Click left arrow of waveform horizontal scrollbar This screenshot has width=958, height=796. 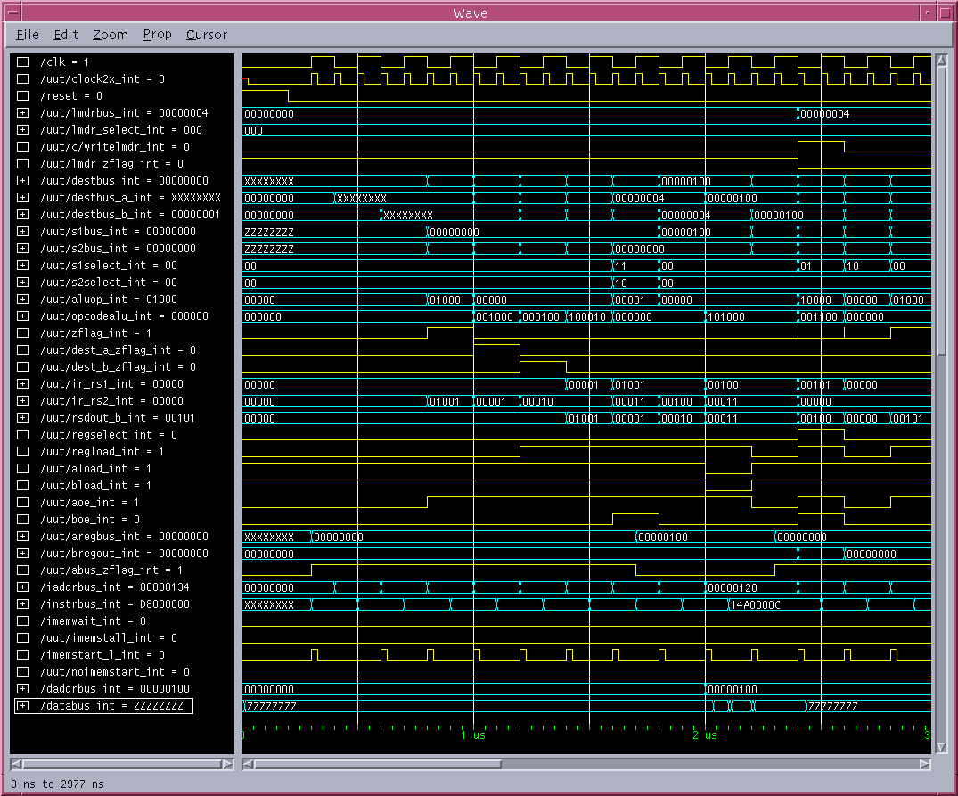point(249,764)
